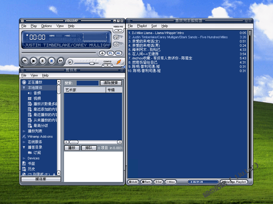Image resolution: width=273 pixels, height=204 pixels.
Task: Open the Winamp File menu
Action: (24, 26)
